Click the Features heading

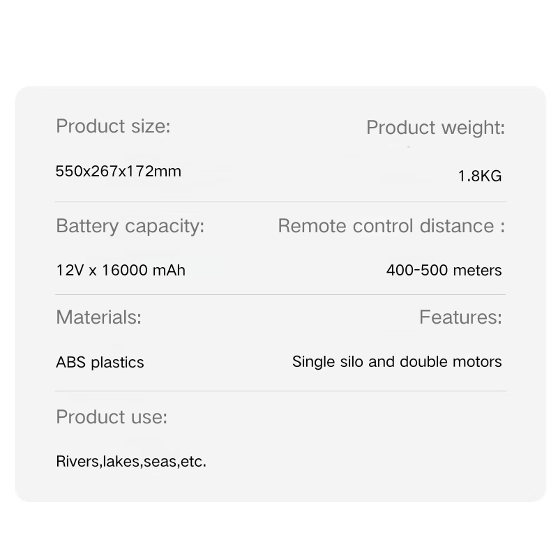coord(460,317)
